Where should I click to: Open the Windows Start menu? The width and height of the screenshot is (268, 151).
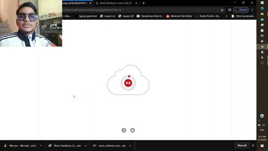262,3
